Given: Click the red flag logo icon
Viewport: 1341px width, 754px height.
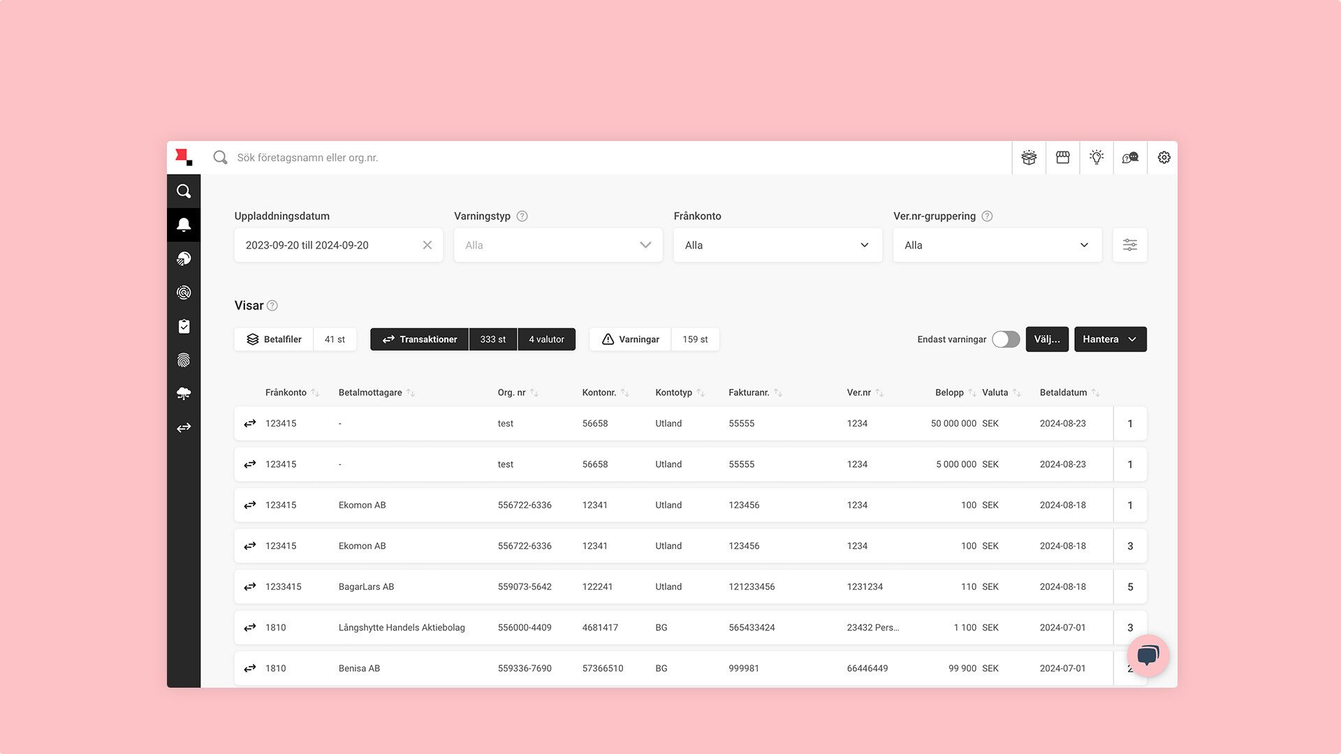Looking at the screenshot, I should [184, 157].
